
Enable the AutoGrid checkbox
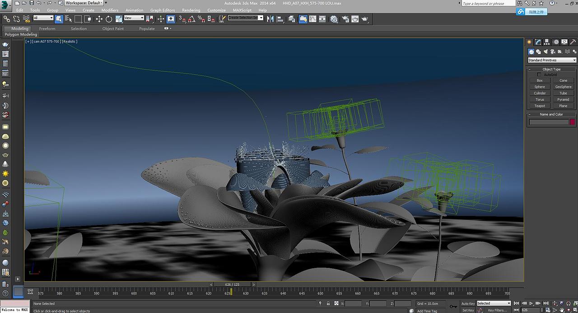click(x=539, y=75)
